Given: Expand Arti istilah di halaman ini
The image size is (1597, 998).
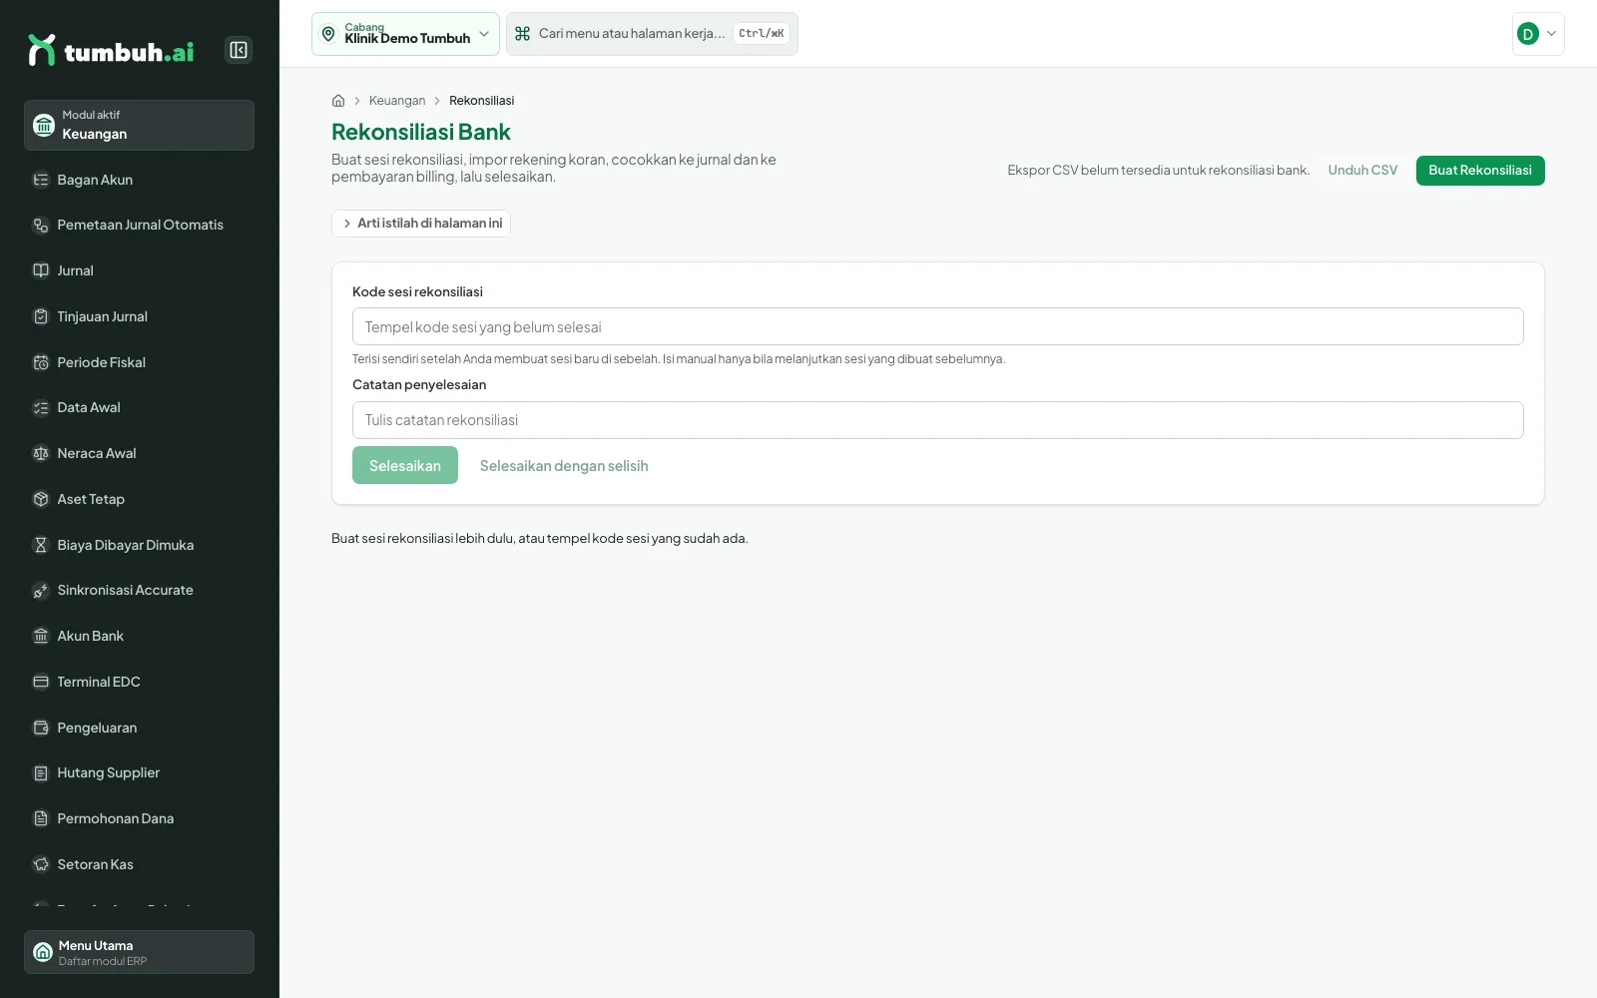Looking at the screenshot, I should 421,224.
